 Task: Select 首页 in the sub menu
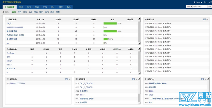tap(14, 12)
